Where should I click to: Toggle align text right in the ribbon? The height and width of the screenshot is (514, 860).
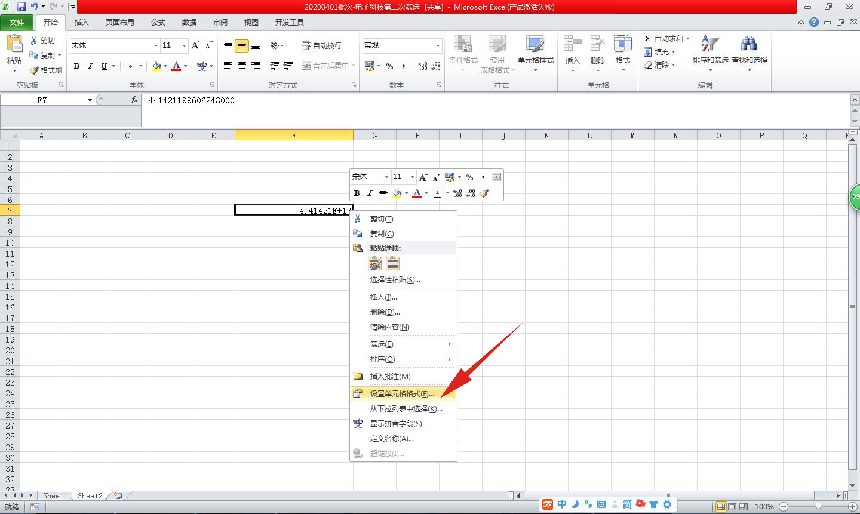pyautogui.click(x=256, y=66)
